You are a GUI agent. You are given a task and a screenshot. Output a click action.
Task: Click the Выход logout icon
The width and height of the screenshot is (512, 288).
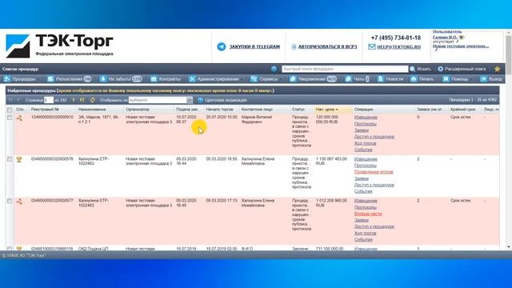tap(483, 79)
